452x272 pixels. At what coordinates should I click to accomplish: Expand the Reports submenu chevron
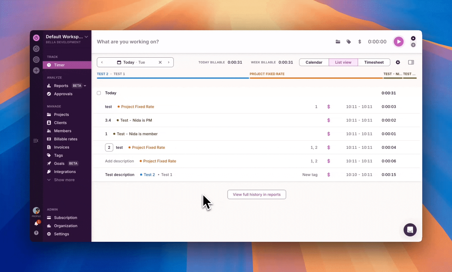tap(85, 86)
